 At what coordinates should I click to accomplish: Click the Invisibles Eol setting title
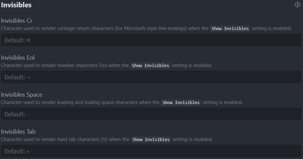(18, 58)
